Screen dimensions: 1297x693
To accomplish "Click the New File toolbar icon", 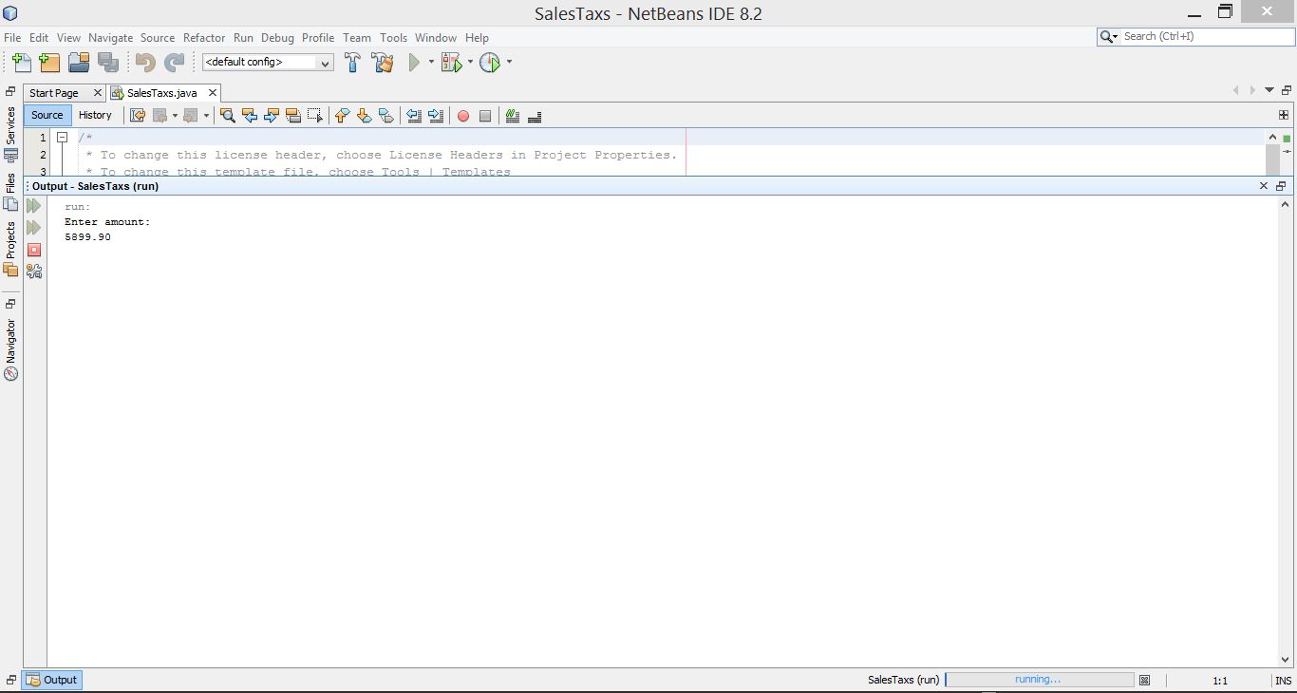I will (x=21, y=63).
